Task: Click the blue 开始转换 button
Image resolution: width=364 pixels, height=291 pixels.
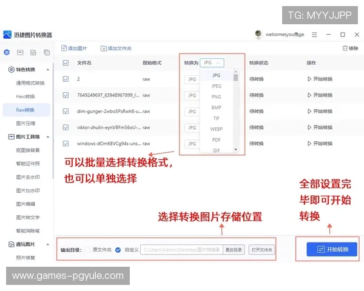Action: point(332,249)
